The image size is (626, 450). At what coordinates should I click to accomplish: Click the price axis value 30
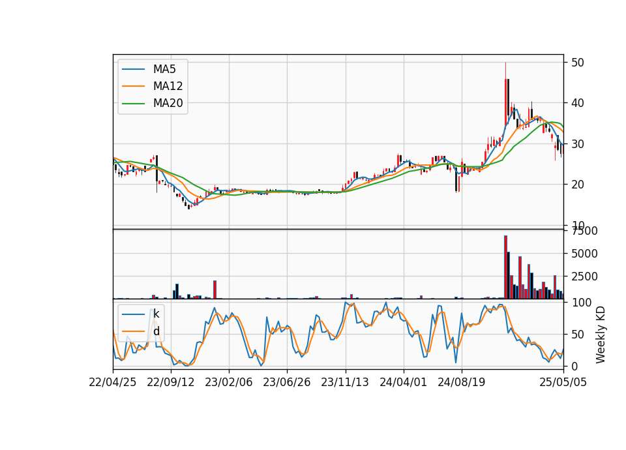578,143
